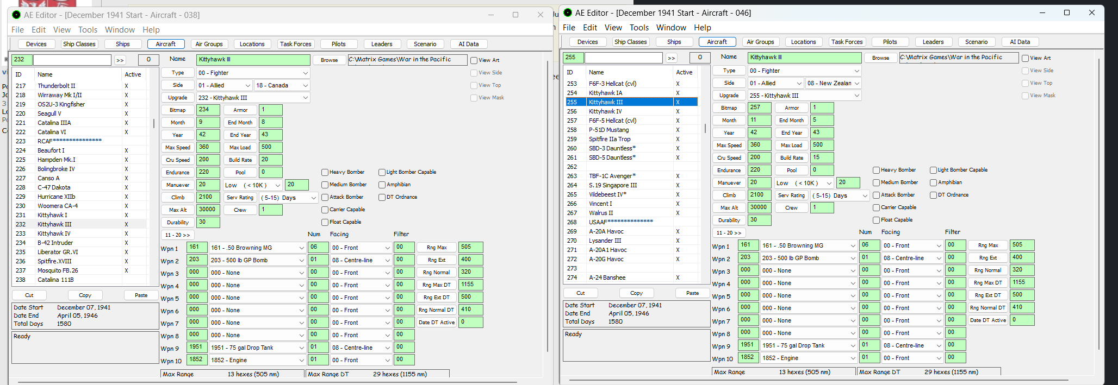The image size is (1118, 385).
Task: Select 'A-24 Banshee' in right list
Action: pyautogui.click(x=631, y=277)
